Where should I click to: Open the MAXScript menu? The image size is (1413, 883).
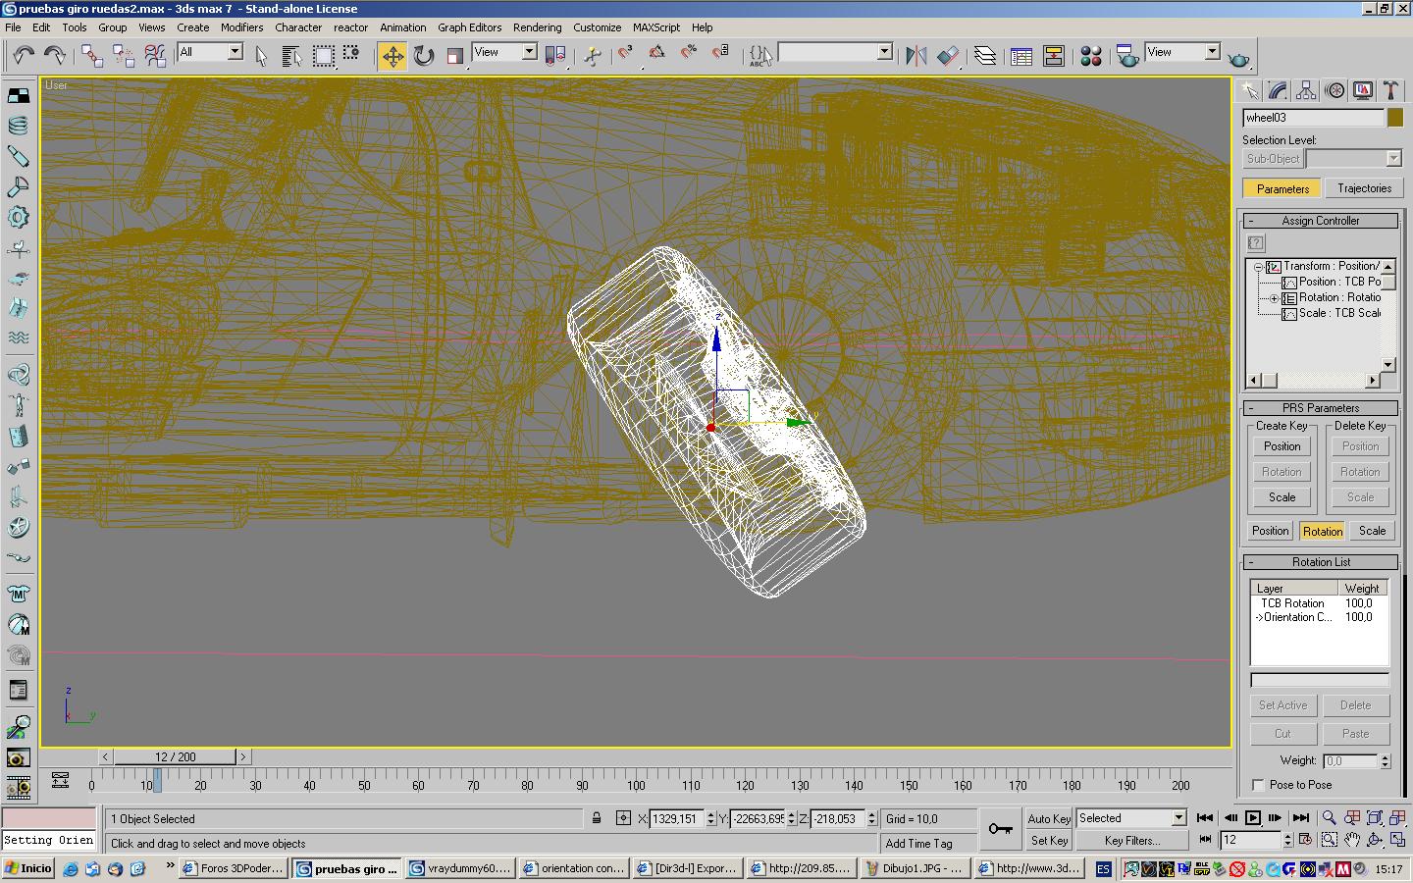click(x=656, y=27)
